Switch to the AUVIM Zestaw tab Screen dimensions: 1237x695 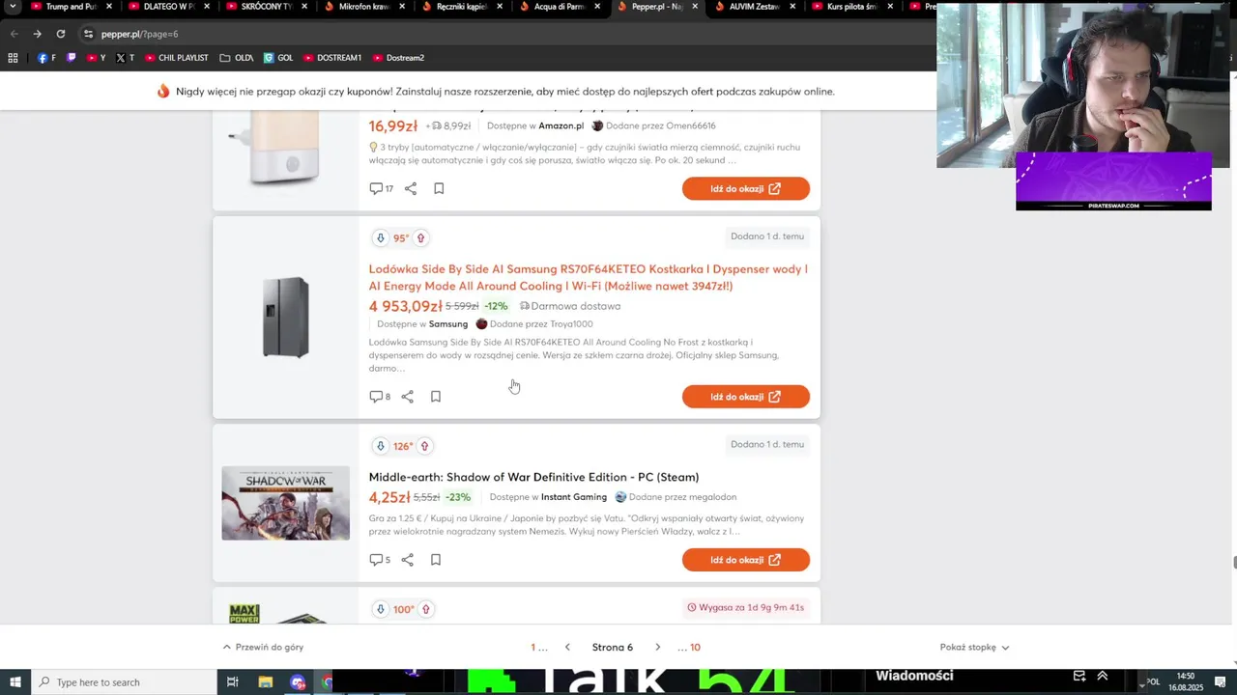point(755,7)
